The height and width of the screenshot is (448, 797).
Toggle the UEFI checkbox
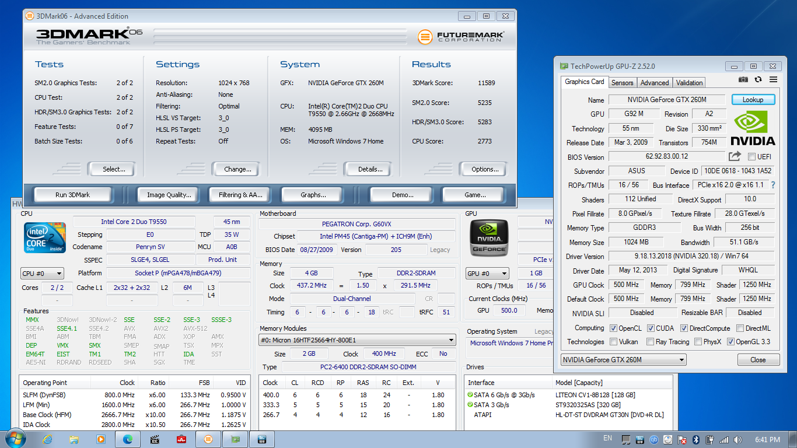point(752,156)
